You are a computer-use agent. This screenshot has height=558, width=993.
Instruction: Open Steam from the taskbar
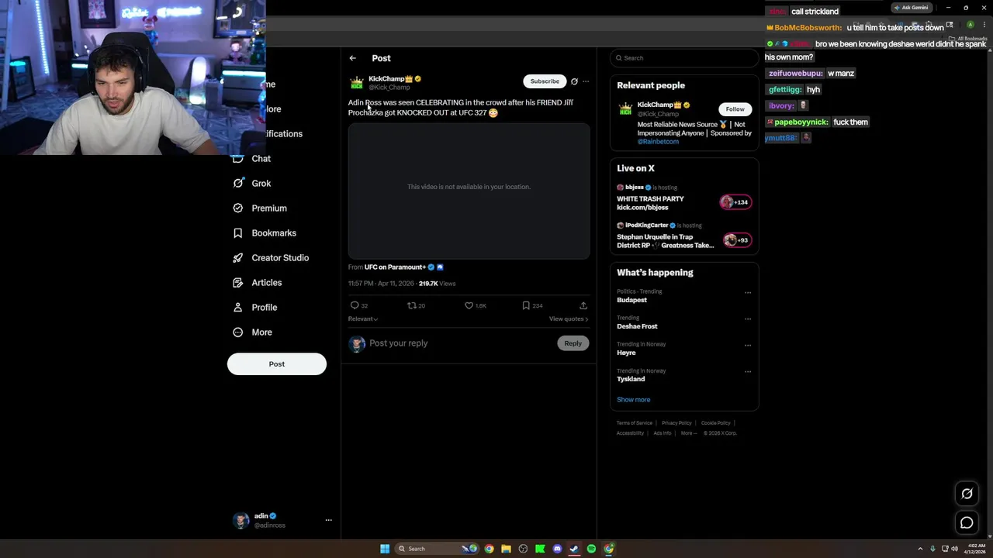[574, 549]
